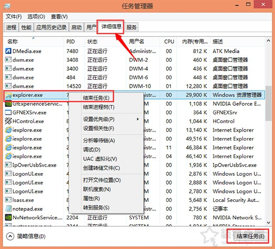
Task: Click the lsass.exe process icon
Action: click(x=8, y=200)
